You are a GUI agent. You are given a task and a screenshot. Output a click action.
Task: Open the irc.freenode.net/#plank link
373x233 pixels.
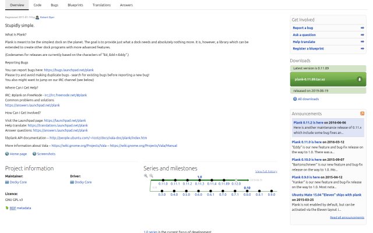[x=66, y=95]
